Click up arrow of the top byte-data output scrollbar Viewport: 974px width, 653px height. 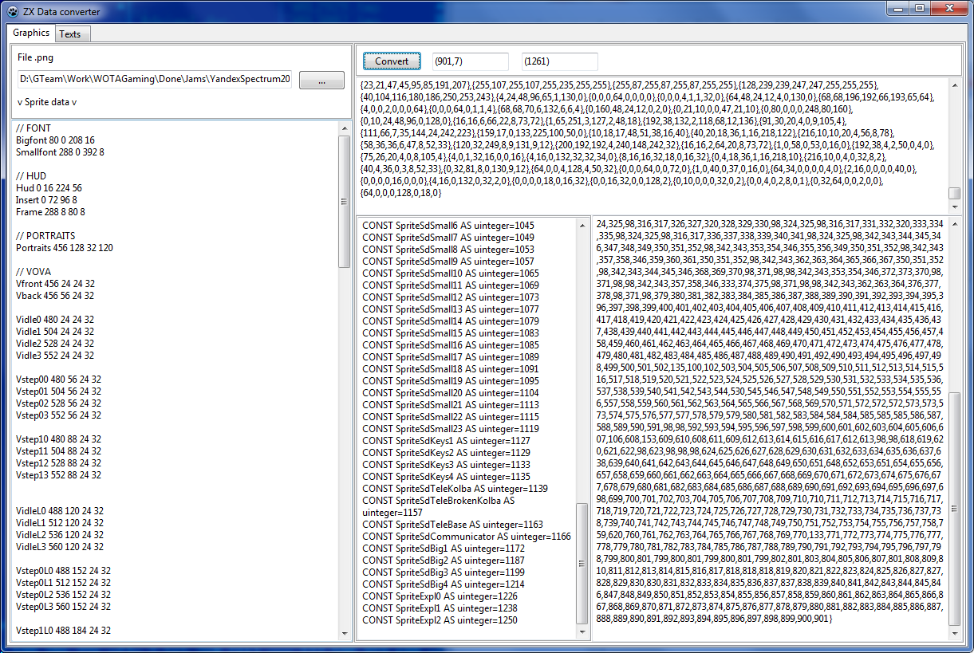(954, 85)
